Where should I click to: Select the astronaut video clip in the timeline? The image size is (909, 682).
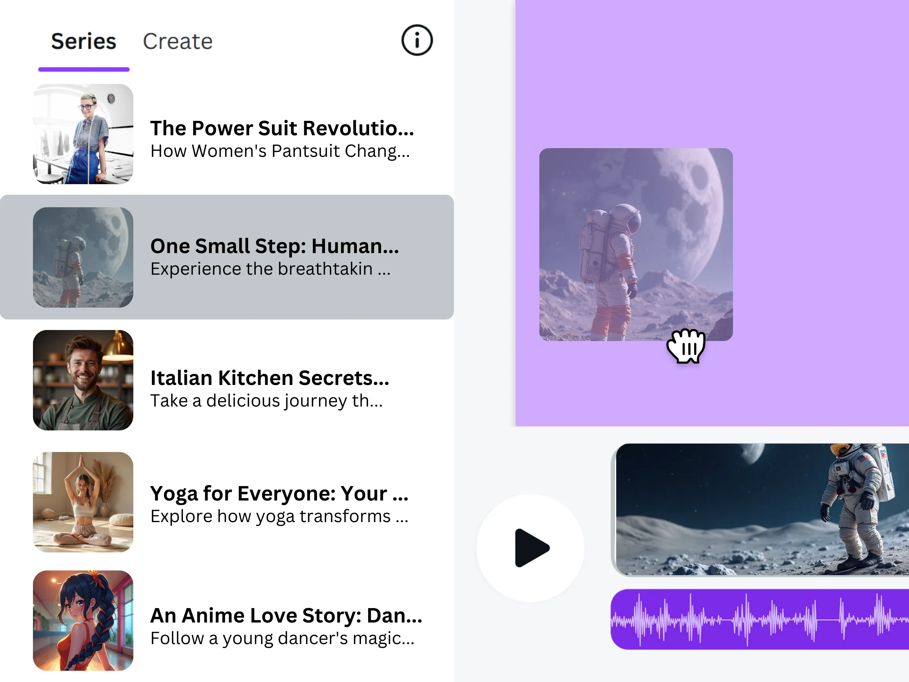click(760, 509)
